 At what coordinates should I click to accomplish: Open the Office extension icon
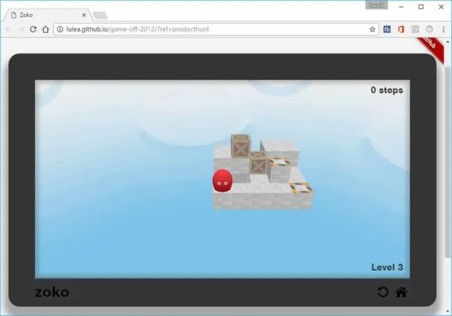pyautogui.click(x=401, y=29)
